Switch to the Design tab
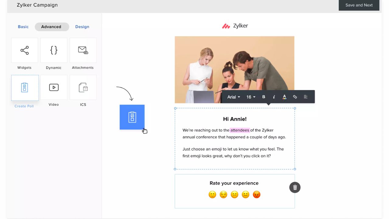The image size is (389, 219). click(x=82, y=27)
